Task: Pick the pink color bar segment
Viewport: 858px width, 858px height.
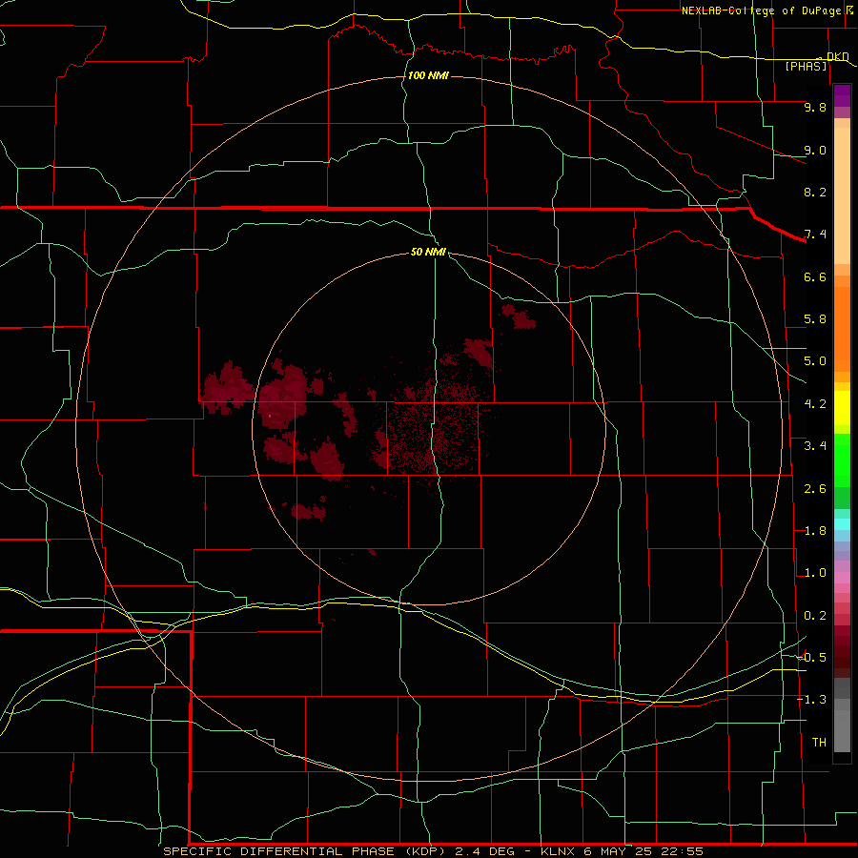Action: 842,578
